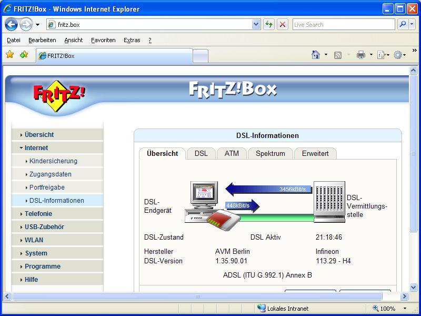
Task: Open the zoom level dropdown
Action: [x=405, y=309]
